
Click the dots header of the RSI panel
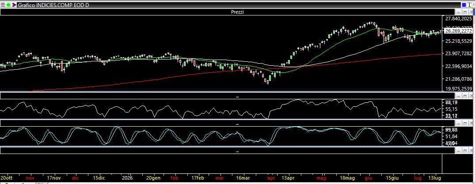pos(228,96)
